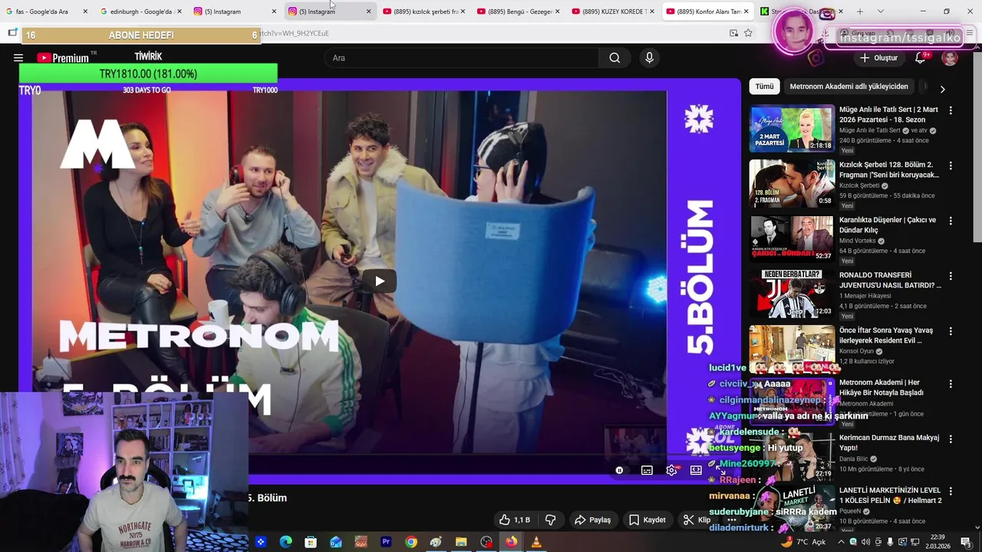Open Adobe Premiere Pro from taskbar
The height and width of the screenshot is (552, 982).
(x=386, y=542)
